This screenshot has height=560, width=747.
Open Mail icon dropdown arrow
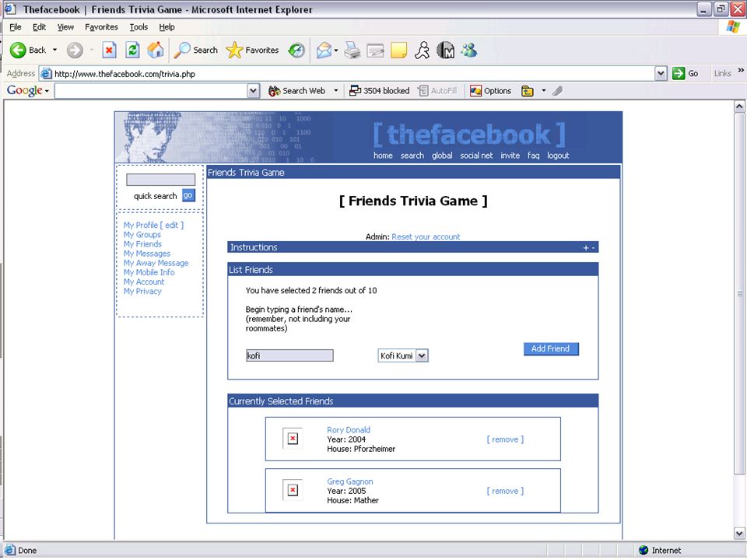(336, 50)
